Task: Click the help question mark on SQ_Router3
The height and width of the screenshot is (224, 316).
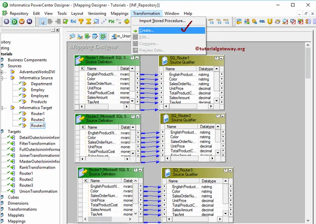Action: click(x=226, y=171)
